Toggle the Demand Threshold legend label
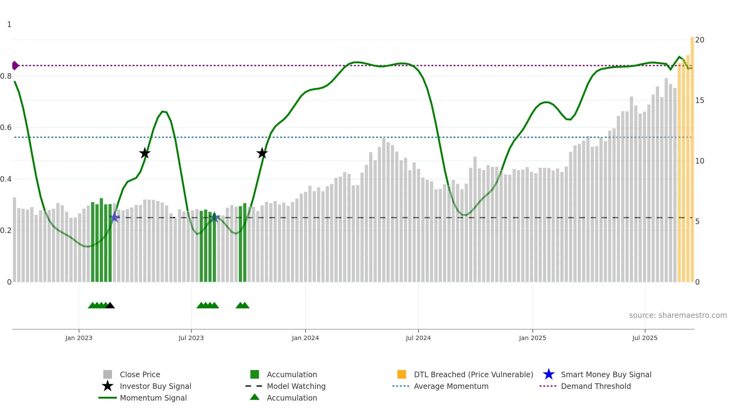Image resolution: width=738 pixels, height=415 pixels. (x=596, y=386)
